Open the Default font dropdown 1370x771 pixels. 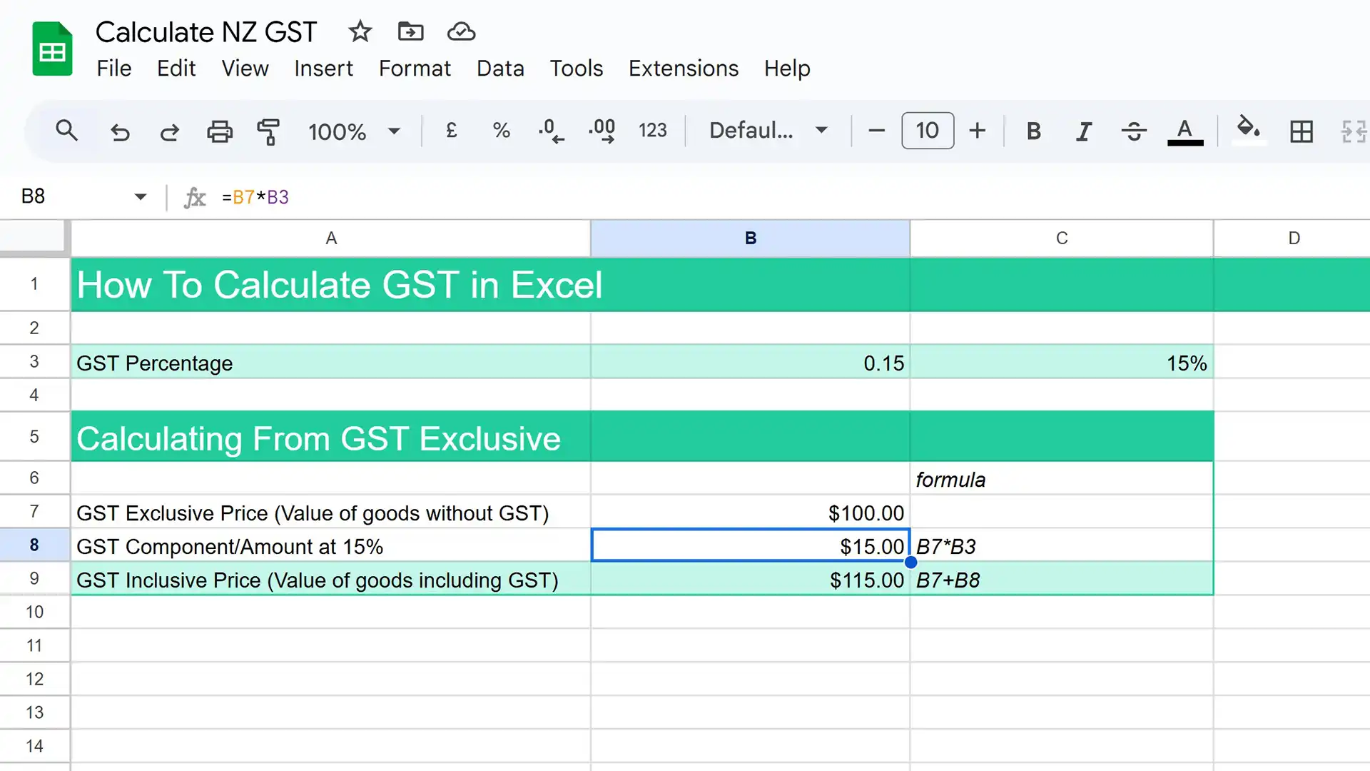[768, 131]
